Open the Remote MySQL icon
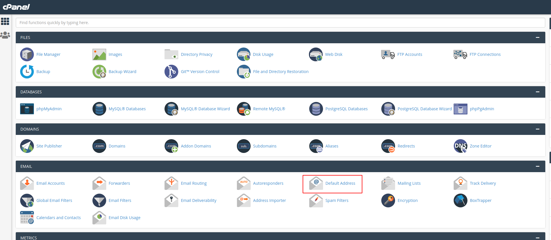Image resolution: width=551 pixels, height=240 pixels. pos(244,109)
